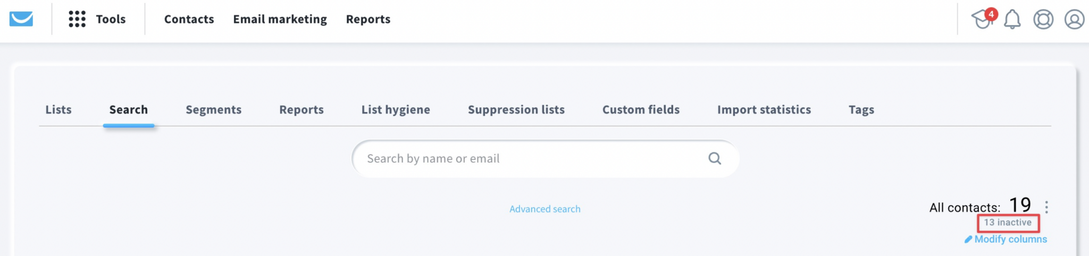This screenshot has width=1089, height=256.
Task: Open the three-dot menu beside All contacts
Action: [x=1046, y=207]
